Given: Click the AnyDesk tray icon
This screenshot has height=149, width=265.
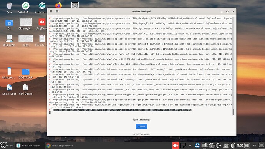Looking at the screenshot, I should click(176, 146).
